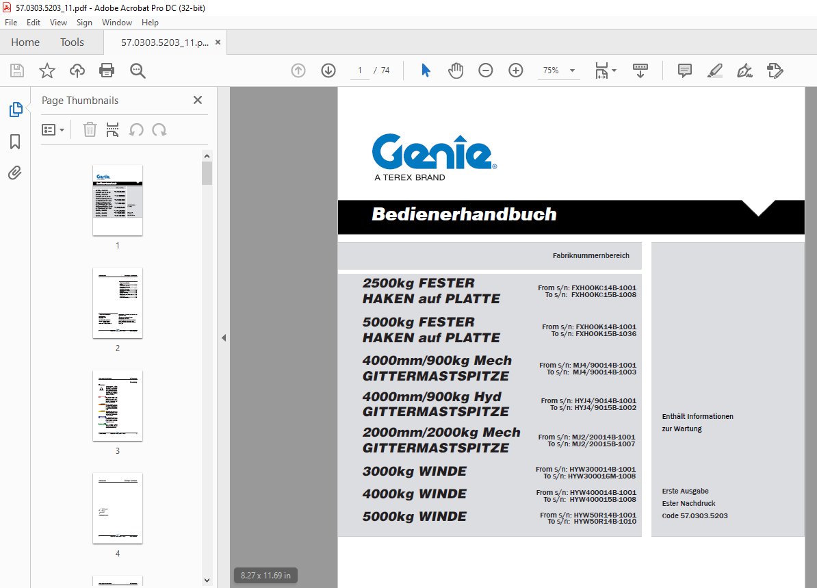This screenshot has height=588, width=817.
Task: Open the Window menu
Action: [117, 23]
